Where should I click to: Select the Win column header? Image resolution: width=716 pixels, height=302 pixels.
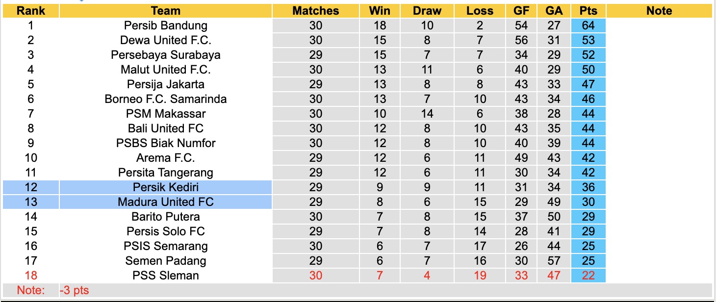(380, 11)
